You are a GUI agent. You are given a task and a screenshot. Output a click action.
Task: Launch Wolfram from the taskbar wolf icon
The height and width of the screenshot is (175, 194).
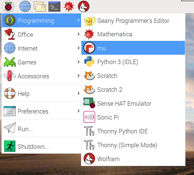click(x=84, y=6)
